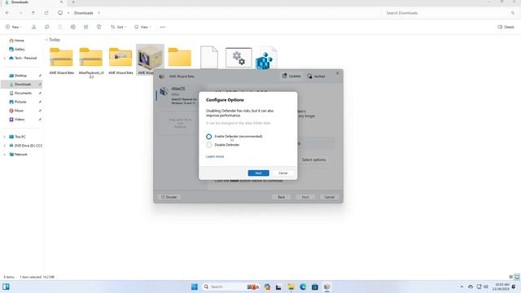Viewport: 521px width, 293px height.
Task: Cancel the Configure Options dialog
Action: tap(283, 173)
